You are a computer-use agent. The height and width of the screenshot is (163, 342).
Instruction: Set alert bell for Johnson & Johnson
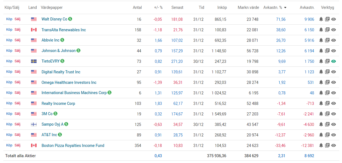[x=321, y=51]
